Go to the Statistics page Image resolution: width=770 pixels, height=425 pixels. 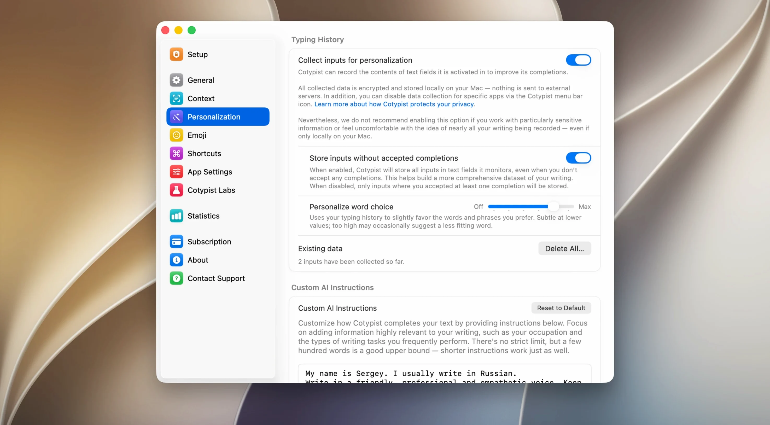pyautogui.click(x=218, y=216)
